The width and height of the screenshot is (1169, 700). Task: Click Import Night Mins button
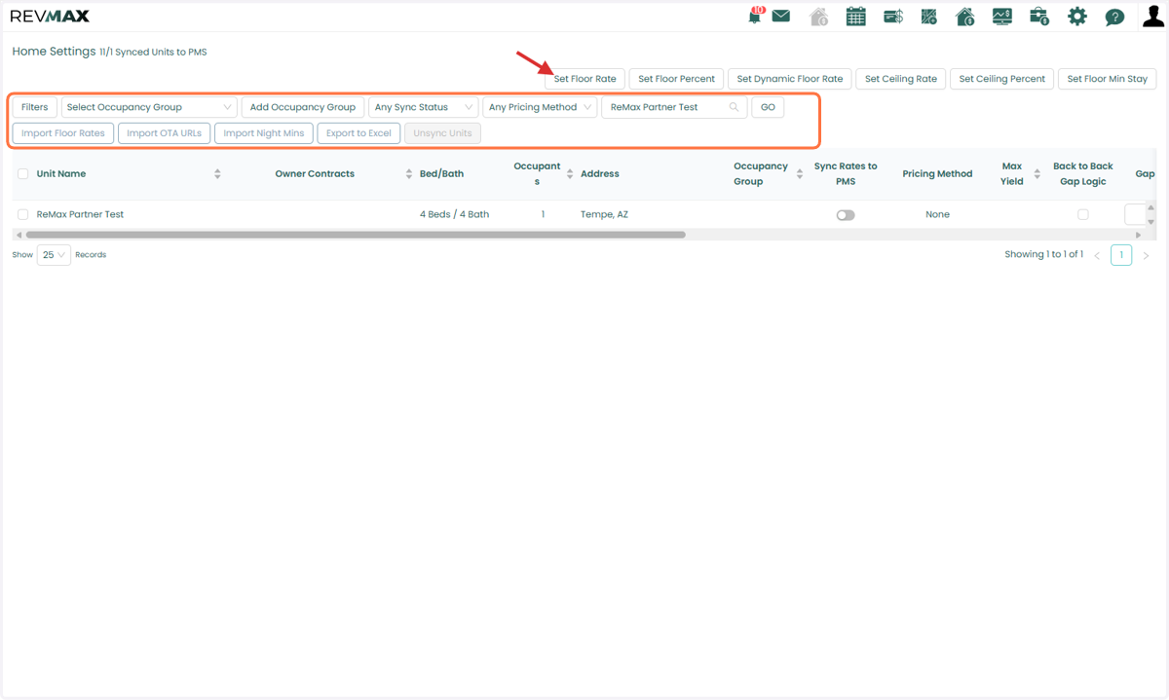[264, 133]
